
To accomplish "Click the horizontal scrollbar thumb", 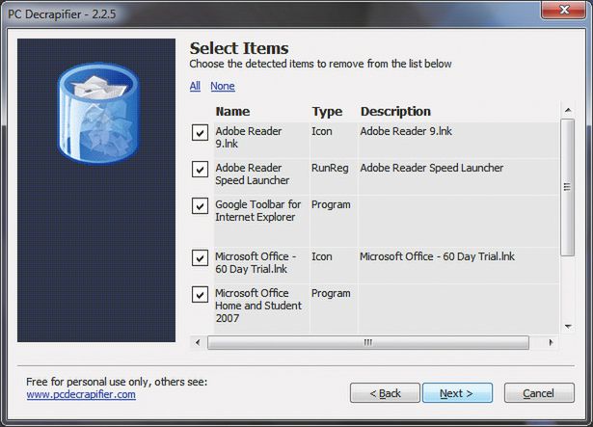I will 368,342.
